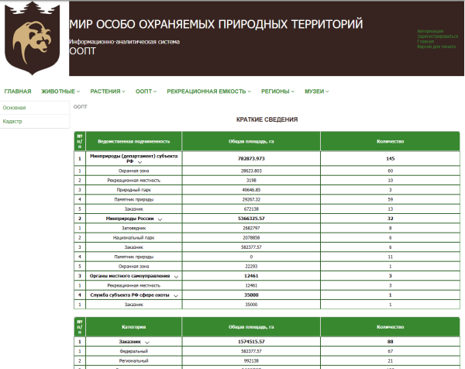
Task: Click the Авторизация link
Action: pos(430,31)
